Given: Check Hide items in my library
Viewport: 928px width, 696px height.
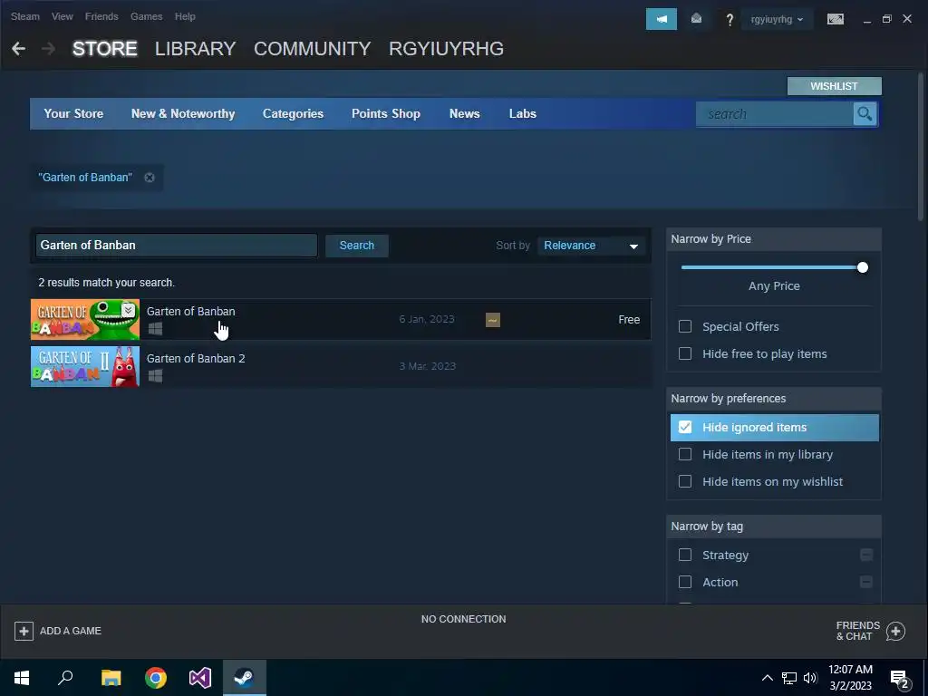Looking at the screenshot, I should 685,454.
